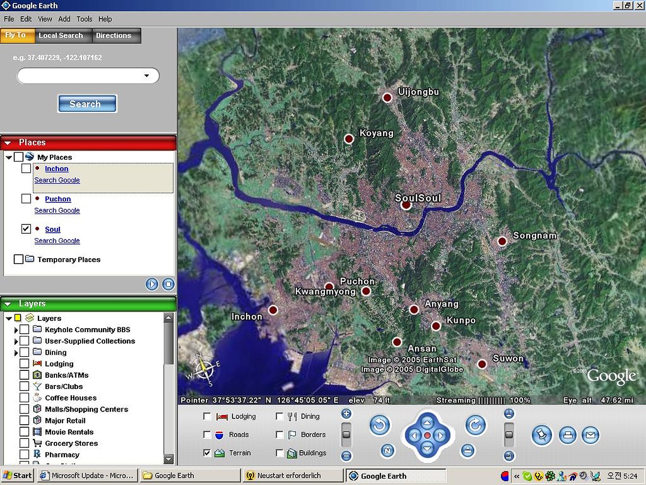Click the Layers list scroll down arrow
This screenshot has width=646, height=485.
pos(168,459)
